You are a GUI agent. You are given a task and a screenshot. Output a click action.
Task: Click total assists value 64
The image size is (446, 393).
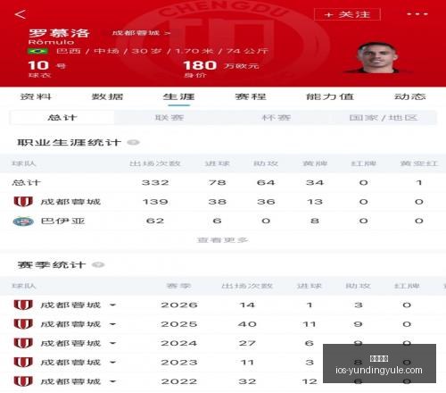pos(266,182)
